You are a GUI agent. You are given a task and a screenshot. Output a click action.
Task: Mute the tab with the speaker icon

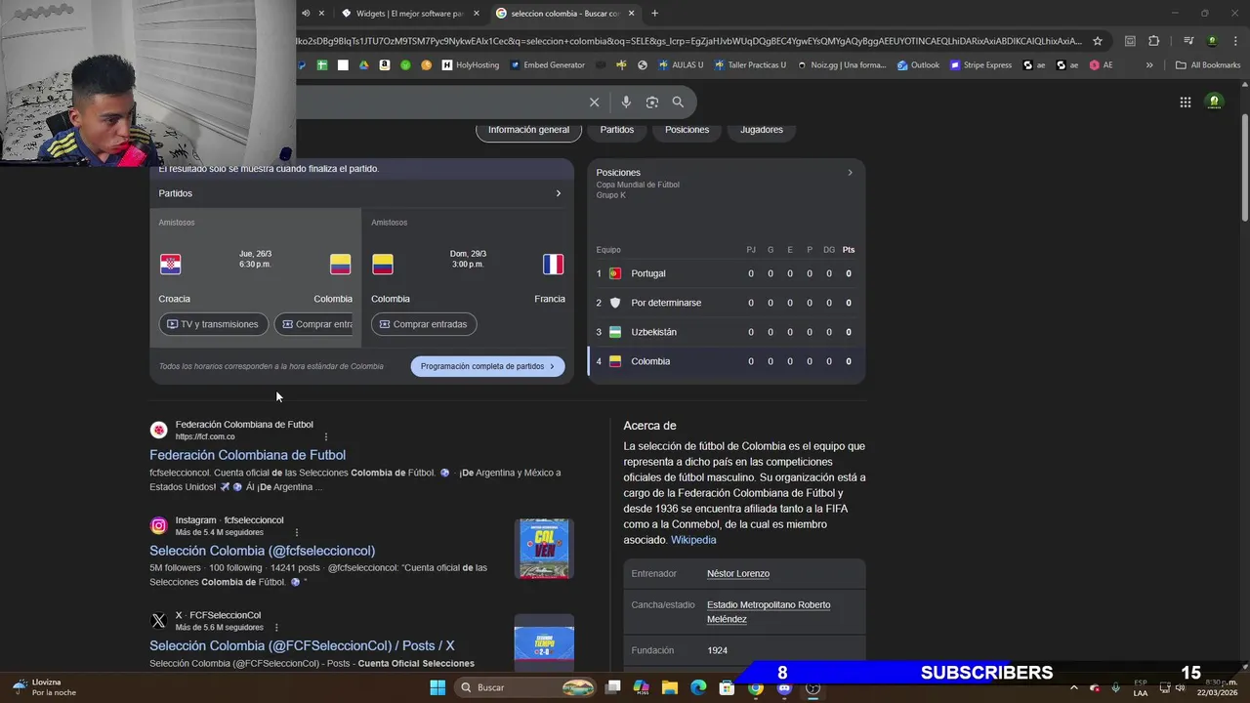coord(306,13)
